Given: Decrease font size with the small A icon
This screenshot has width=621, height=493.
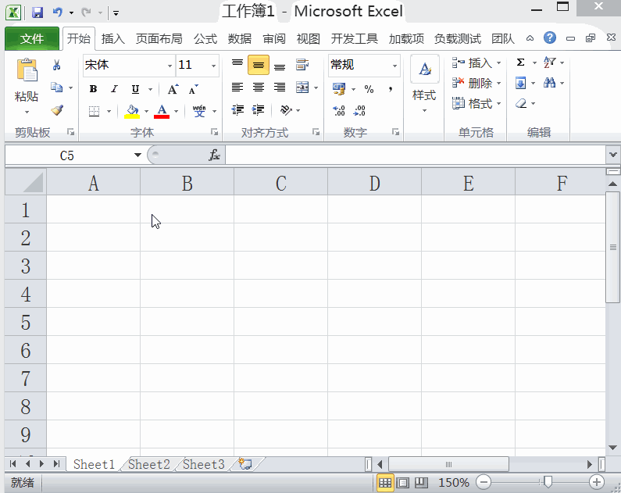Looking at the screenshot, I should pos(193,90).
